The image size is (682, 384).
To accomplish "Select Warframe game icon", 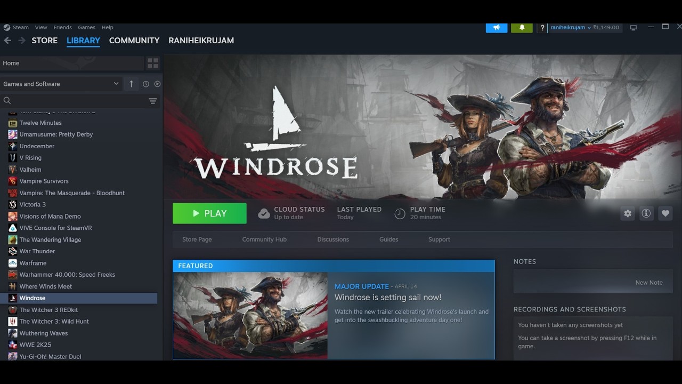I will (x=13, y=263).
